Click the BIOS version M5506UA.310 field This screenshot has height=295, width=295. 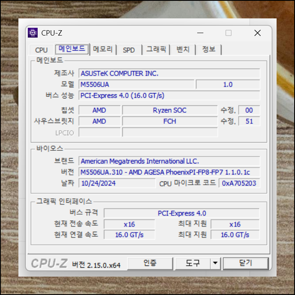[x=169, y=172]
